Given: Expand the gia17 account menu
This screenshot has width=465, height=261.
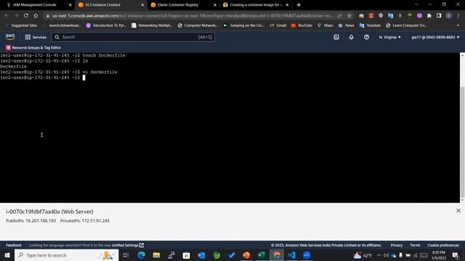Looking at the screenshot, I should pyautogui.click(x=435, y=37).
